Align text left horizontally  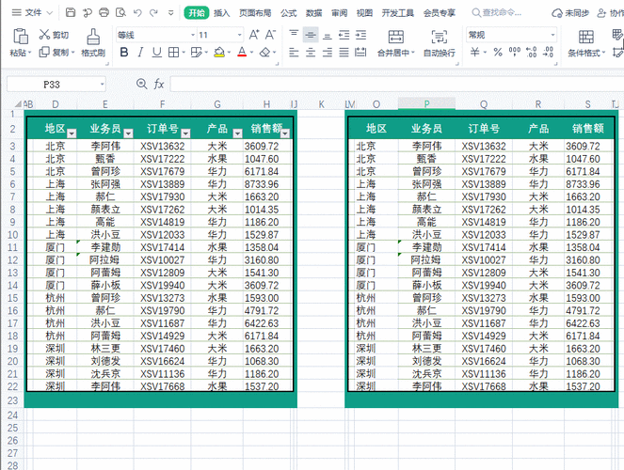[294, 52]
